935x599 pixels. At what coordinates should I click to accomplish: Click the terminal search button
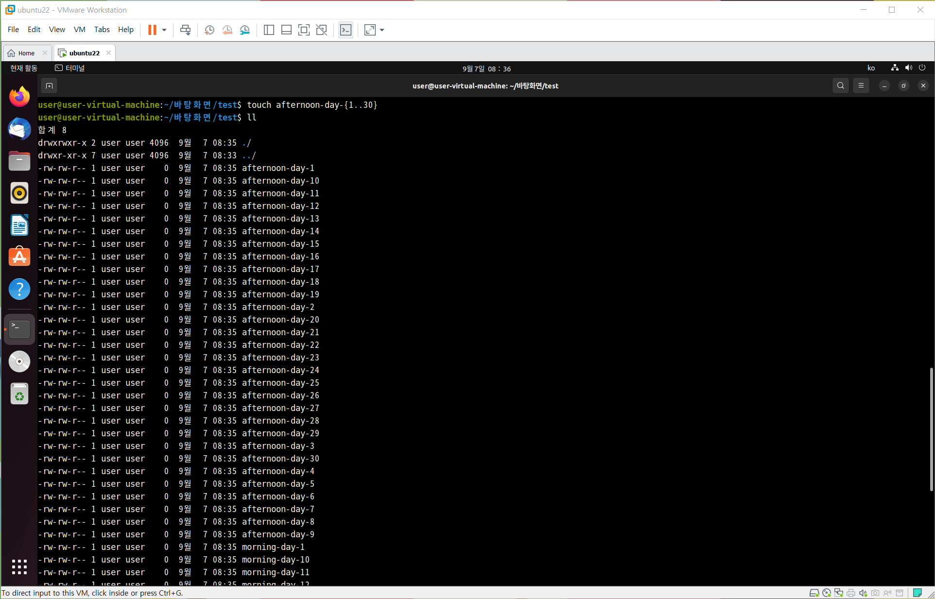840,86
